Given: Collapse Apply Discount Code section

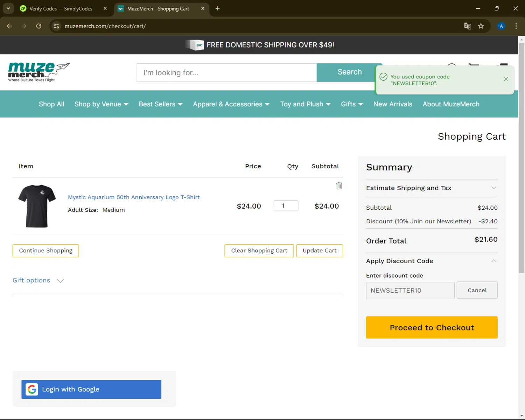Looking at the screenshot, I should point(432,261).
